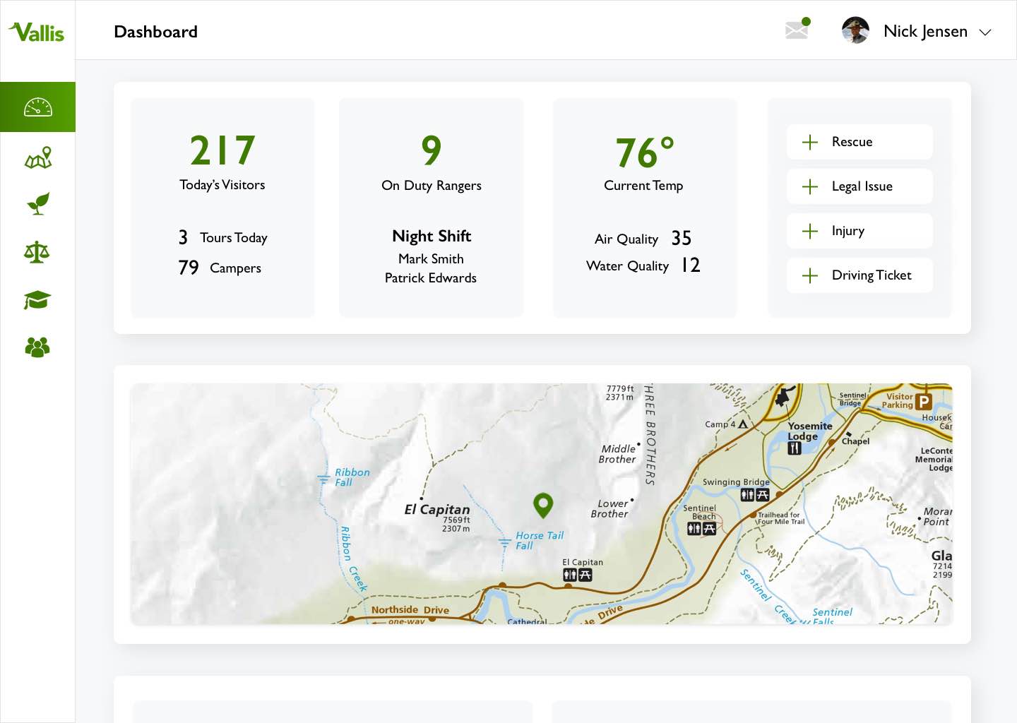Add a new Injury report

(x=860, y=231)
